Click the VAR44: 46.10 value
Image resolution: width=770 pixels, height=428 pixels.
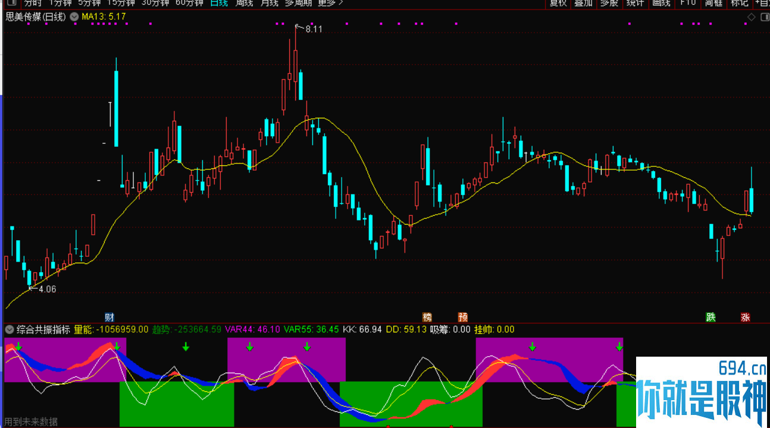click(252, 329)
